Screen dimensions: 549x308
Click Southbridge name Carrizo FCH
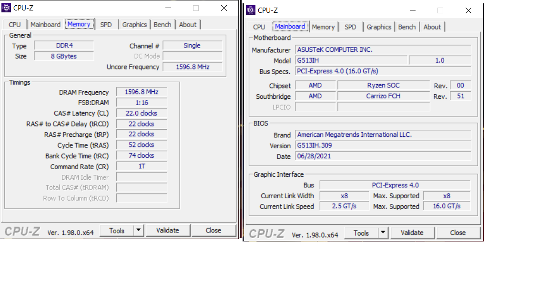click(x=383, y=96)
